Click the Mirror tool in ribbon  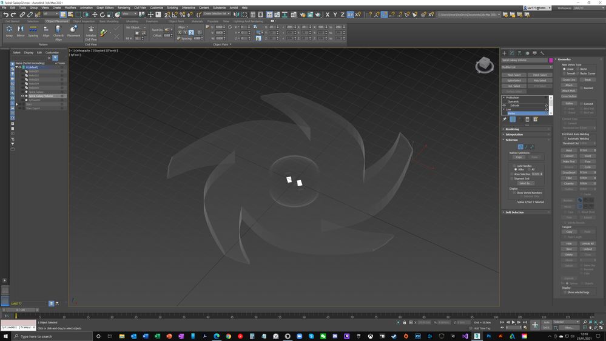pos(21,31)
